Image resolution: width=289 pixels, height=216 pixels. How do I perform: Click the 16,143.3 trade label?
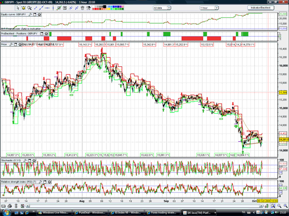(x=85, y=45)
